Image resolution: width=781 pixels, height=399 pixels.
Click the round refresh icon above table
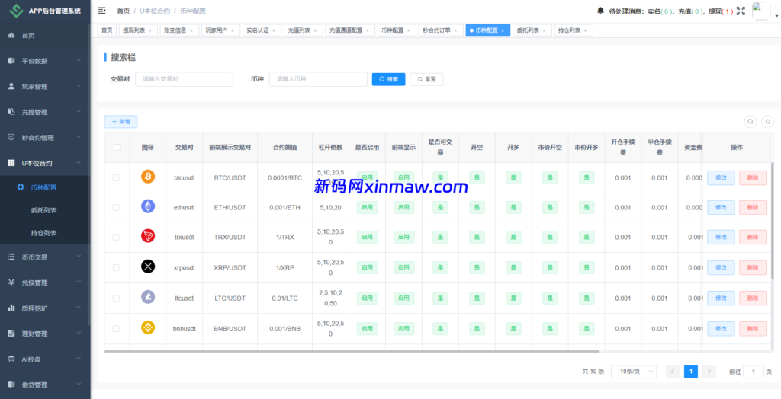tap(768, 121)
